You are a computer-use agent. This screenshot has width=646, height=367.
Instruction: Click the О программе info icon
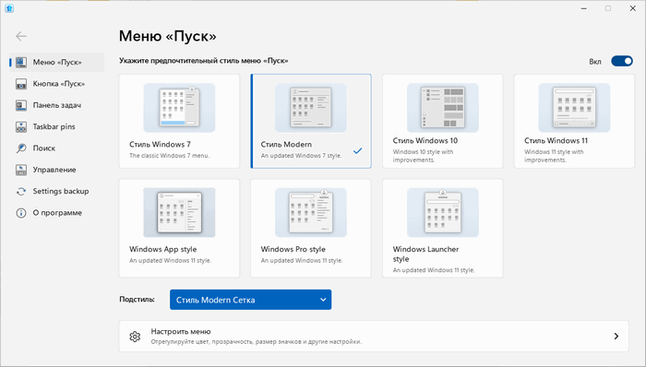click(x=21, y=213)
